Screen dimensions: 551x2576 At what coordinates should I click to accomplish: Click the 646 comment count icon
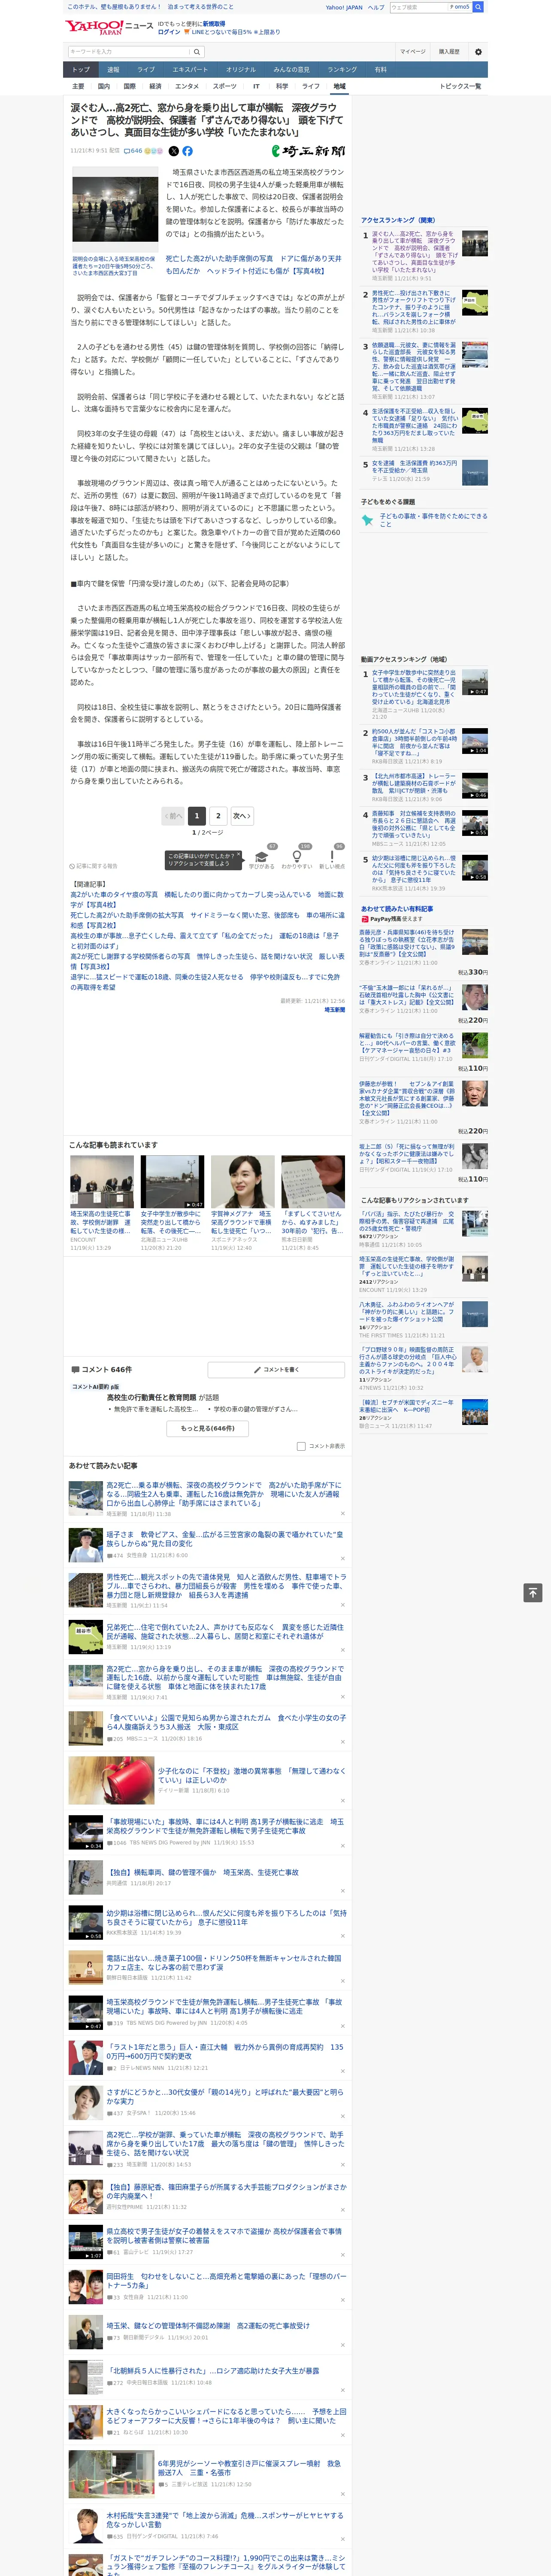pyautogui.click(x=133, y=151)
